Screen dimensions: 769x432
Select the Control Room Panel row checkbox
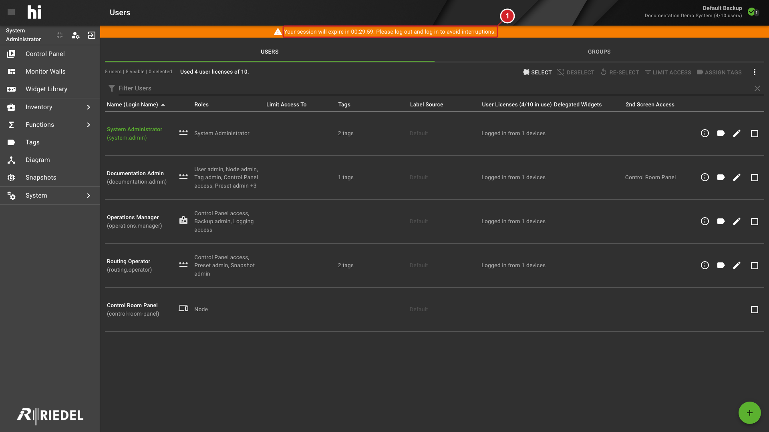click(755, 310)
